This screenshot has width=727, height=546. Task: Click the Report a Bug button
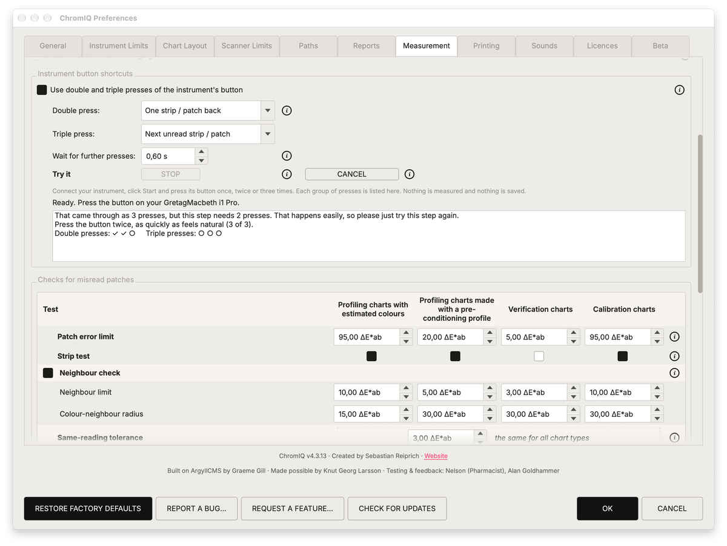tap(196, 508)
